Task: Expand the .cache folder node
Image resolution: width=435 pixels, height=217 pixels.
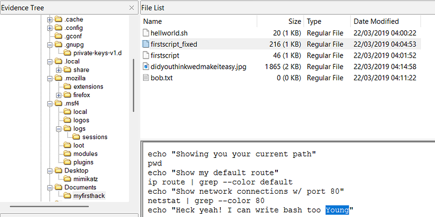Action: 50,20
